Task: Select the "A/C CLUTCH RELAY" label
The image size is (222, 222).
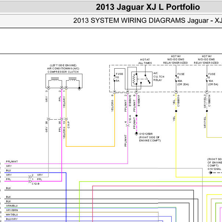Action: click(x=159, y=77)
